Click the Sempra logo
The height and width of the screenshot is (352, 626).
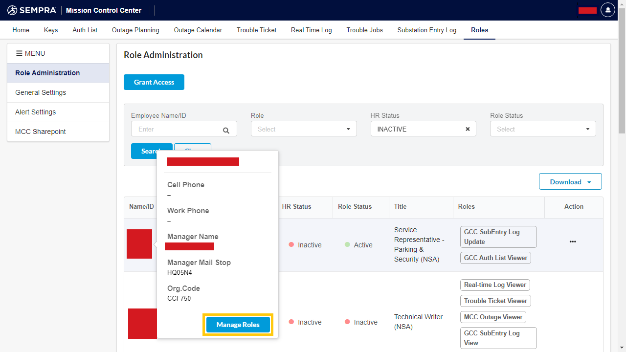32,10
